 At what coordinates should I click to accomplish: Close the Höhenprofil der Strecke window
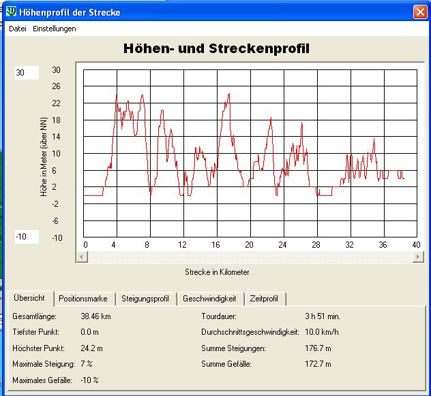pos(419,12)
